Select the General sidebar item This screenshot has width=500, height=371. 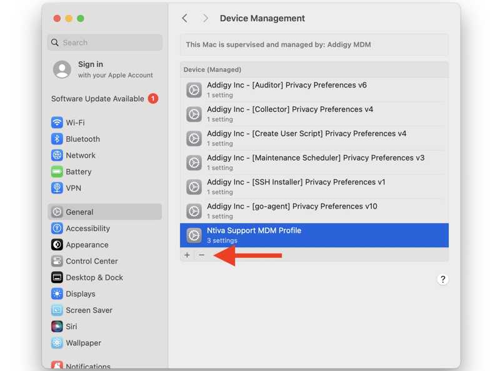(x=104, y=212)
